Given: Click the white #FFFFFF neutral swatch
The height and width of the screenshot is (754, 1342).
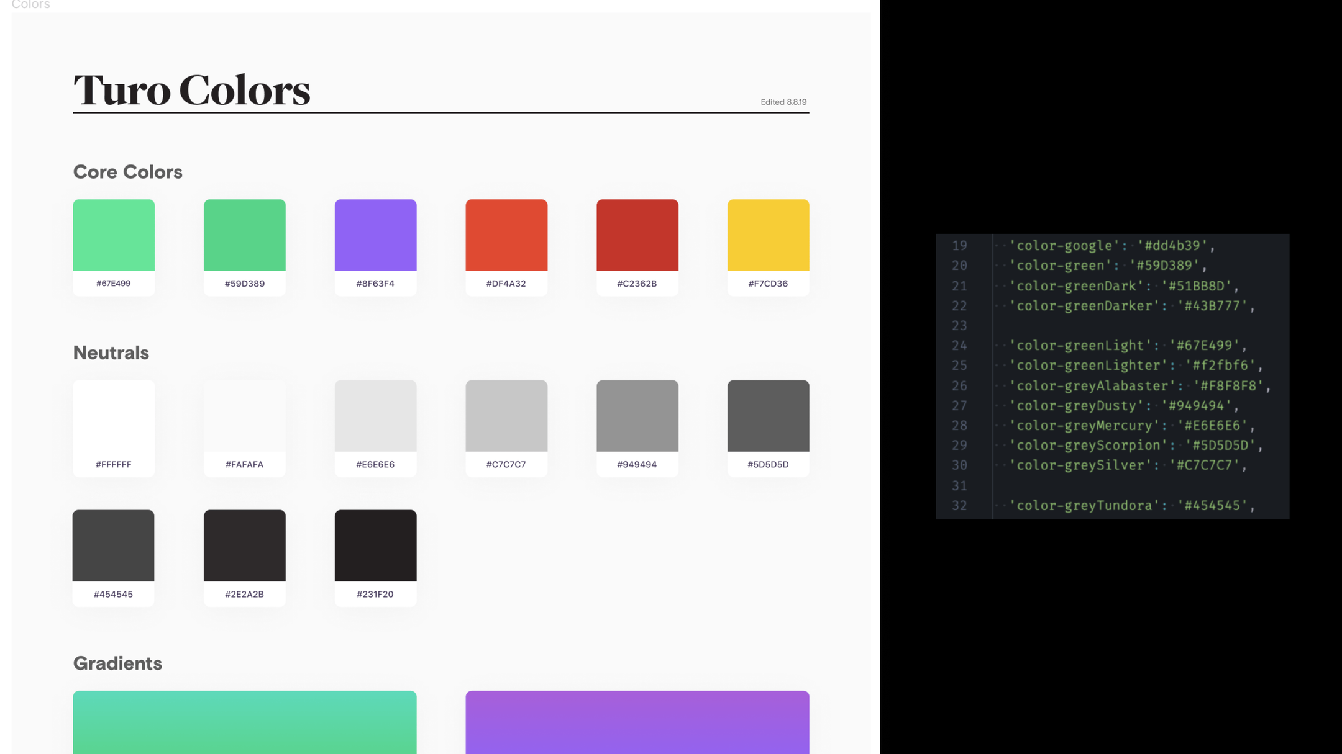Looking at the screenshot, I should coord(114,416).
